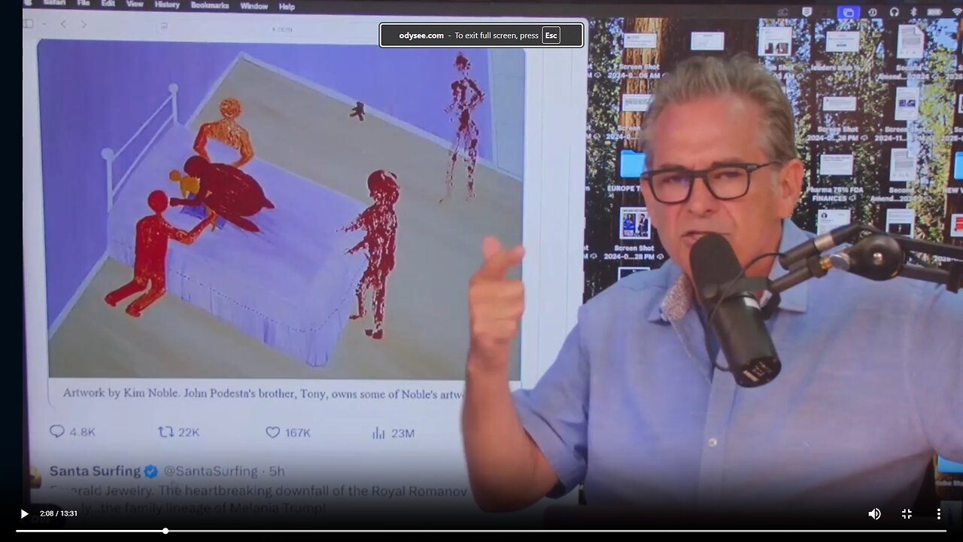The width and height of the screenshot is (963, 542).
Task: Click the heart like icon showing 167K
Action: pos(272,433)
